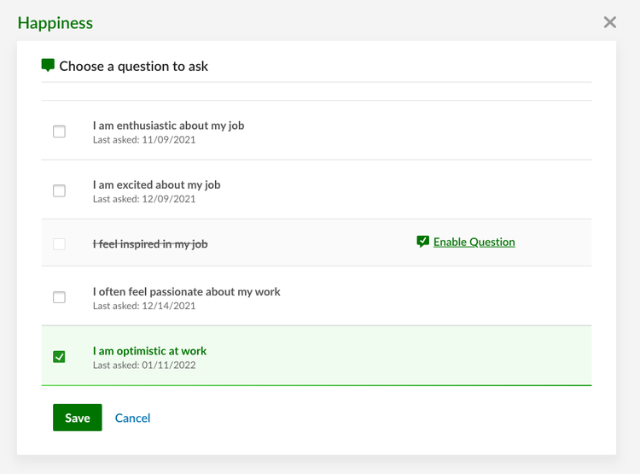Check 'I am excited about my job' checkbox
The height and width of the screenshot is (474, 640).
pos(59,190)
